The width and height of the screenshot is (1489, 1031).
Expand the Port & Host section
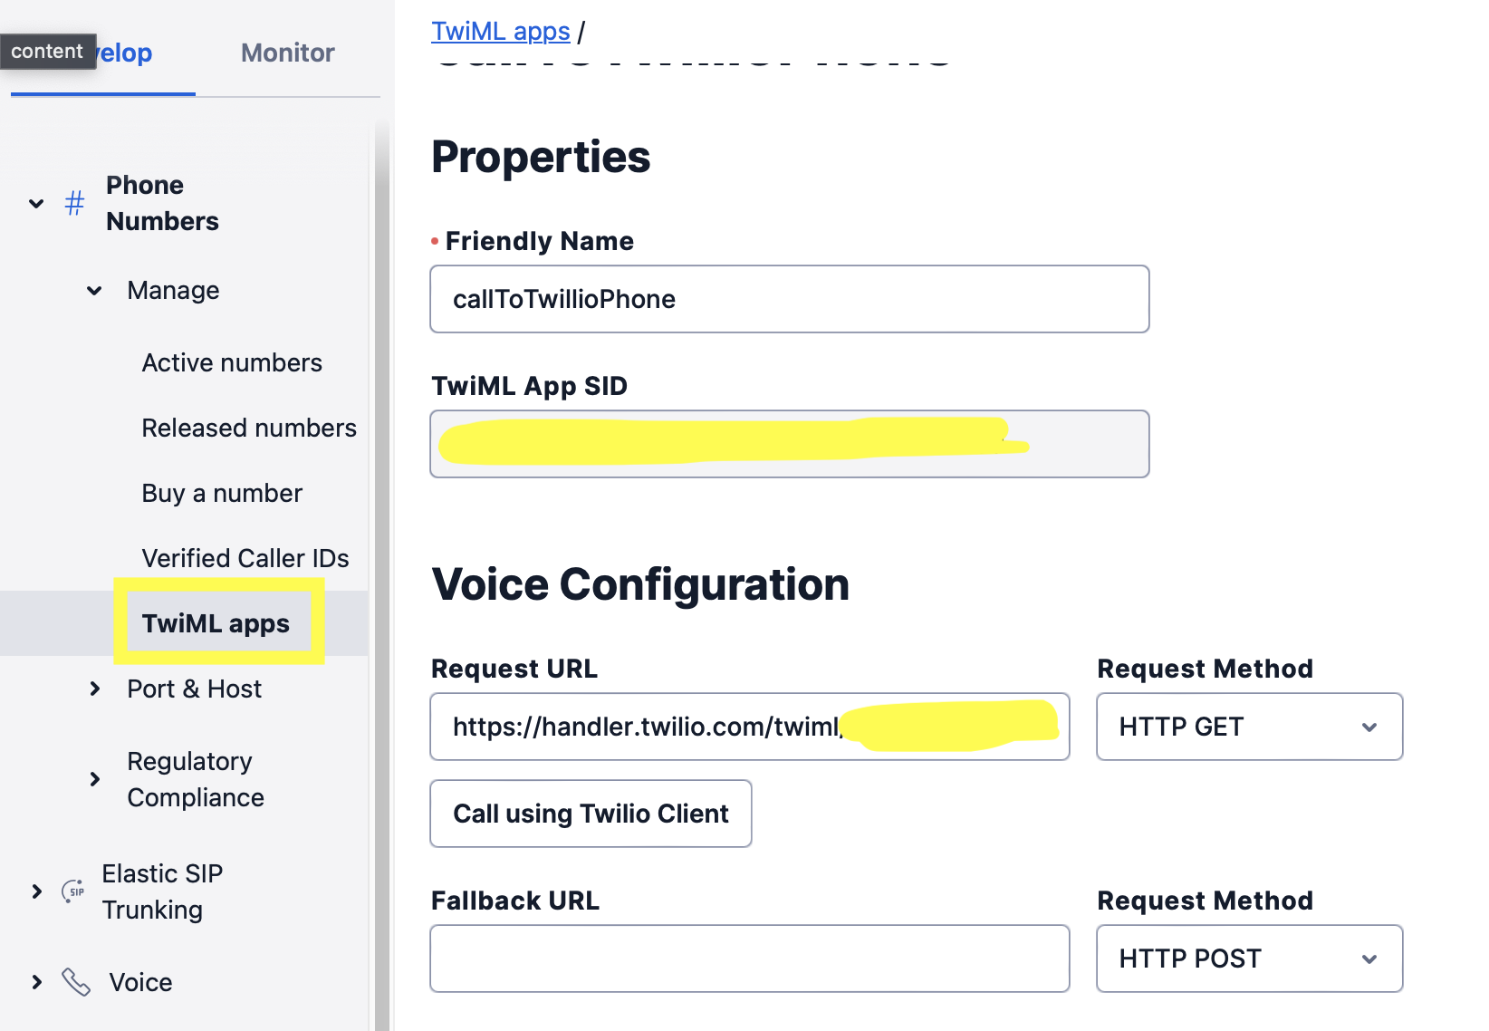click(x=94, y=689)
